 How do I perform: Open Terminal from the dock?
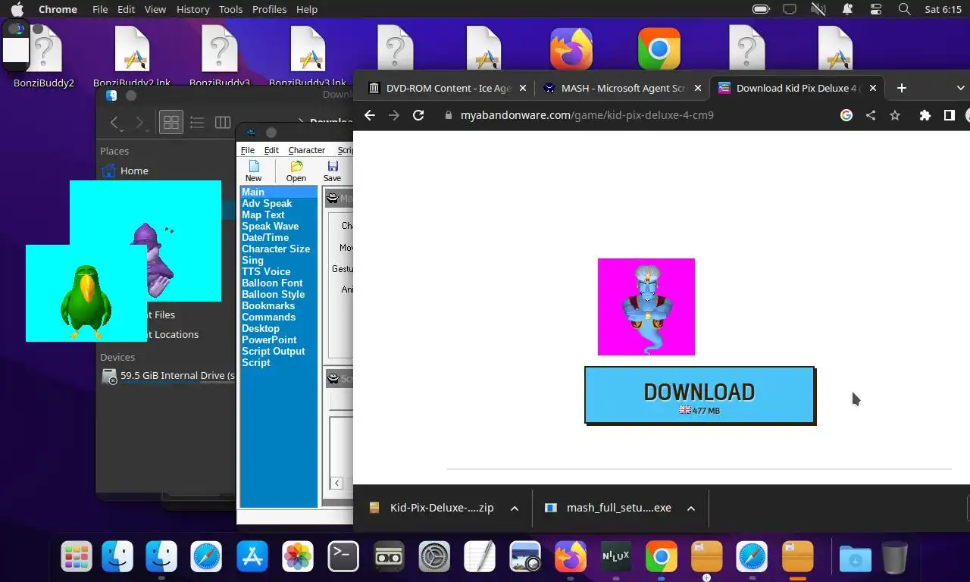343,557
